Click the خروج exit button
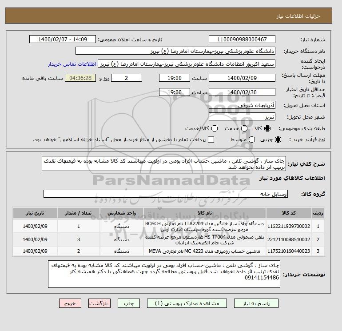This screenshot has height=331, width=342. [70, 303]
